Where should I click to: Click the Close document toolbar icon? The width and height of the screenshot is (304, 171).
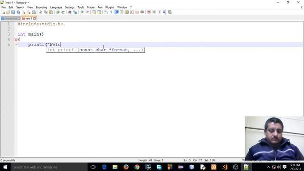tap(23, 12)
